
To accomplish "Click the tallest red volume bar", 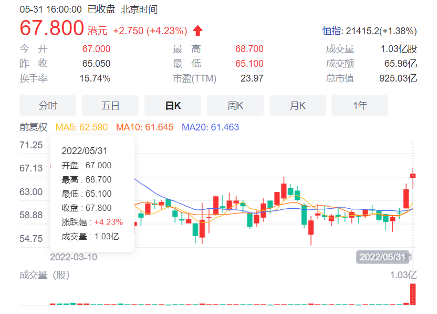I will coord(413,294).
